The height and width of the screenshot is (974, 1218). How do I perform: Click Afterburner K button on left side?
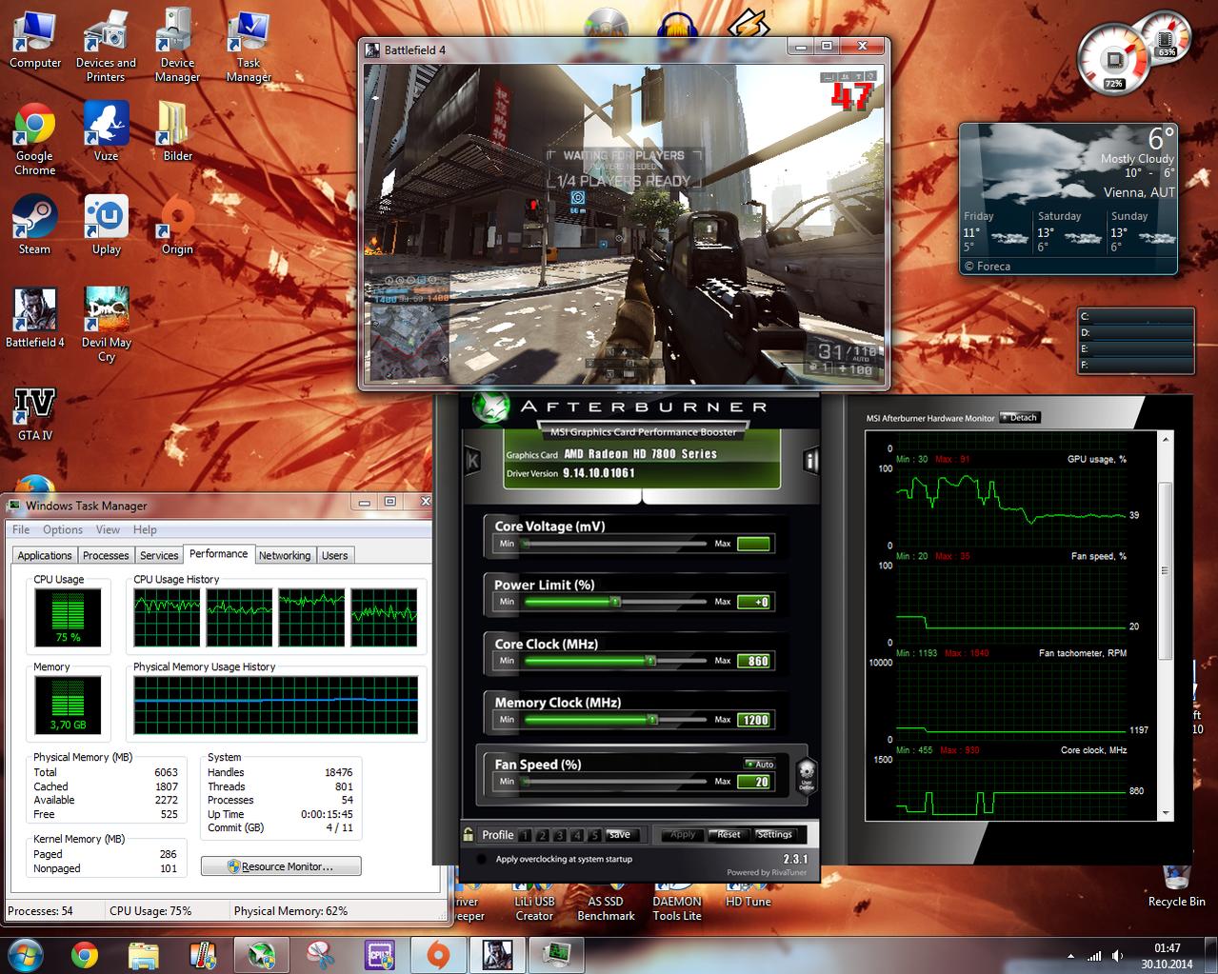(x=472, y=461)
